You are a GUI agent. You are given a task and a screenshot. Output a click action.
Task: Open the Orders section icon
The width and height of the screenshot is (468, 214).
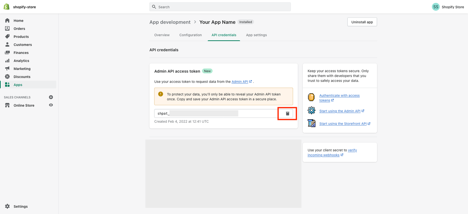point(7,29)
